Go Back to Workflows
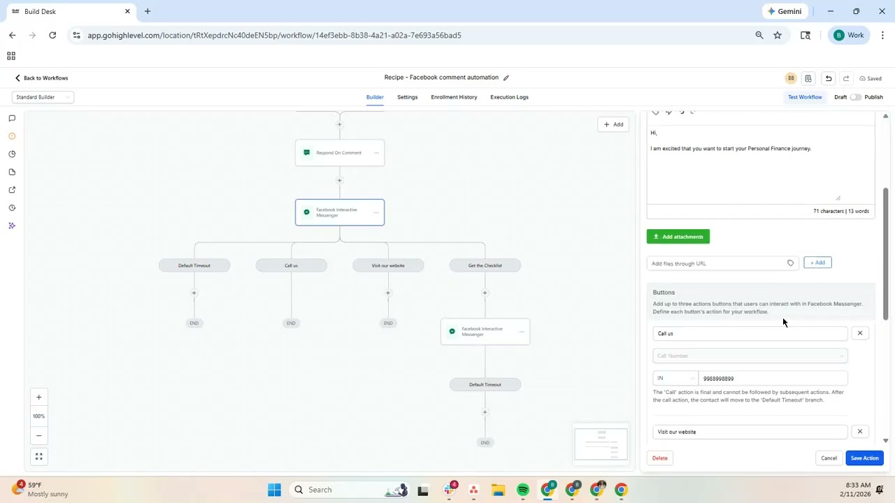The image size is (895, 503). pyautogui.click(x=41, y=78)
